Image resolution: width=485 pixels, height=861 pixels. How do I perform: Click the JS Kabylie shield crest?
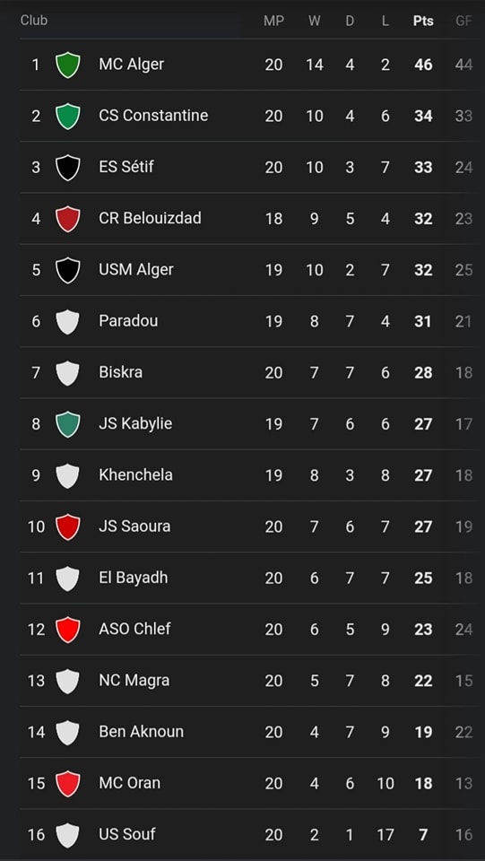(x=68, y=424)
